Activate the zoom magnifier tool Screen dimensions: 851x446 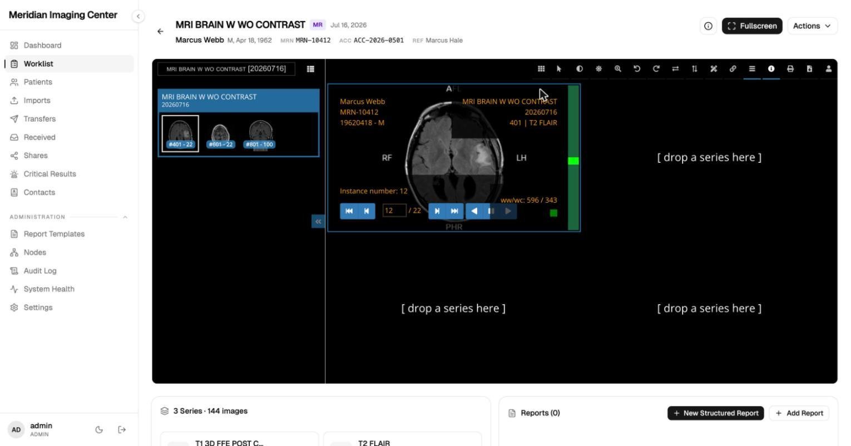click(x=618, y=69)
